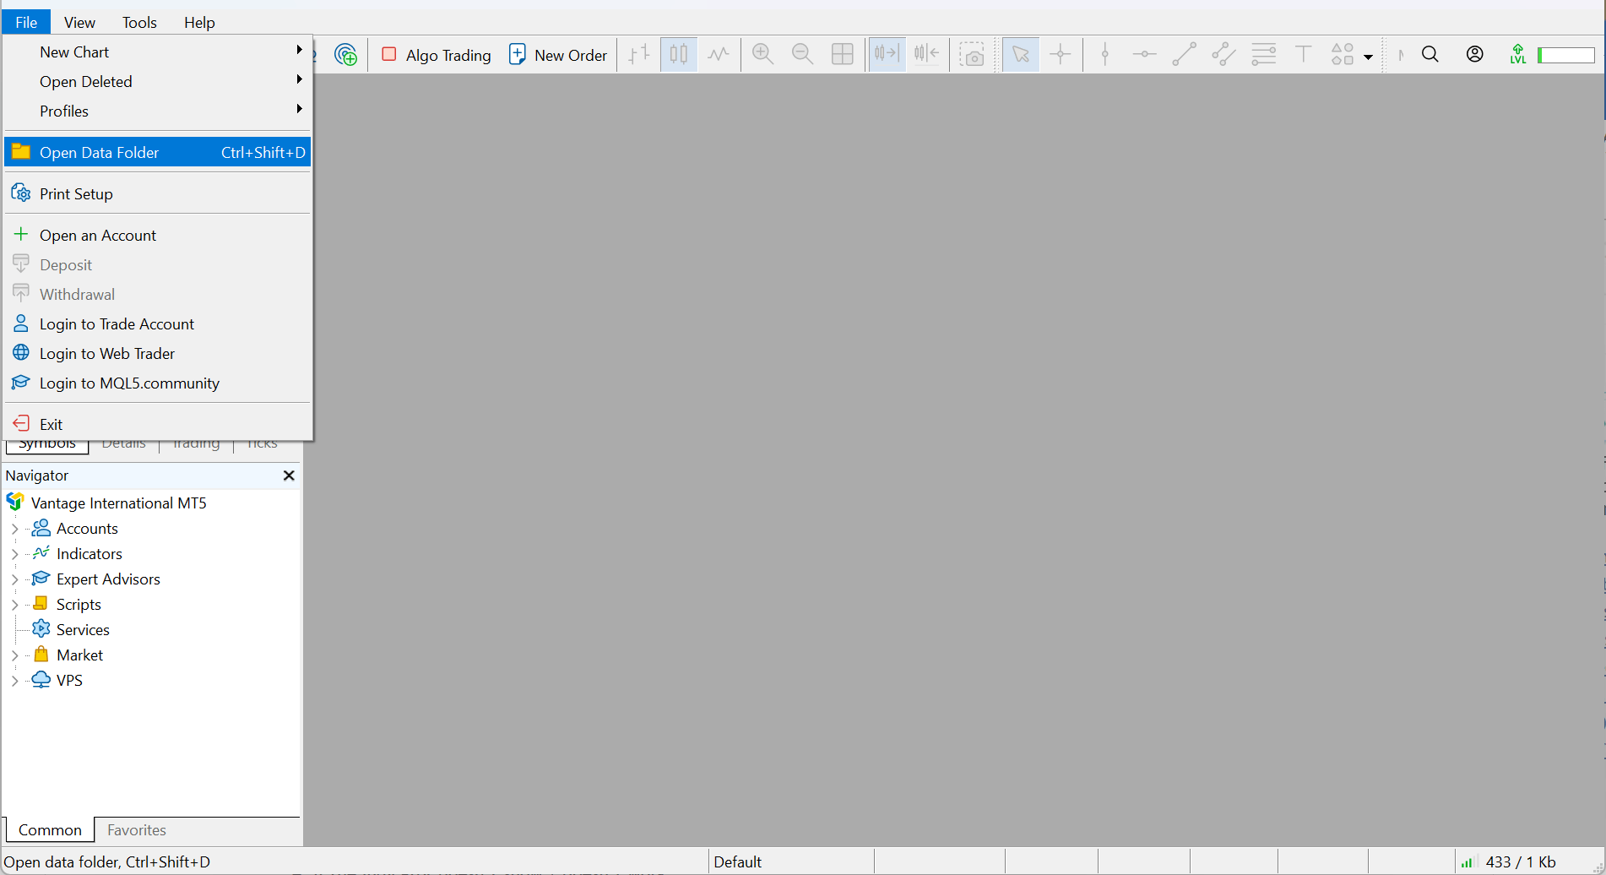Expand the Profiles submenu
Viewport: 1606px width, 875px height.
158,111
